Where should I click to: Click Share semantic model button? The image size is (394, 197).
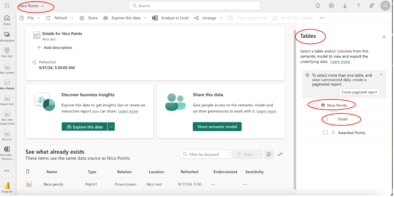(x=217, y=127)
